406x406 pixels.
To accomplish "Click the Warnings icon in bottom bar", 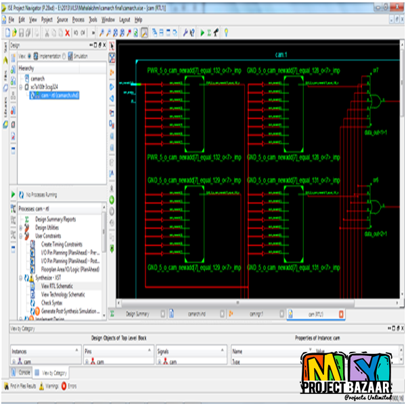I will 41,386.
